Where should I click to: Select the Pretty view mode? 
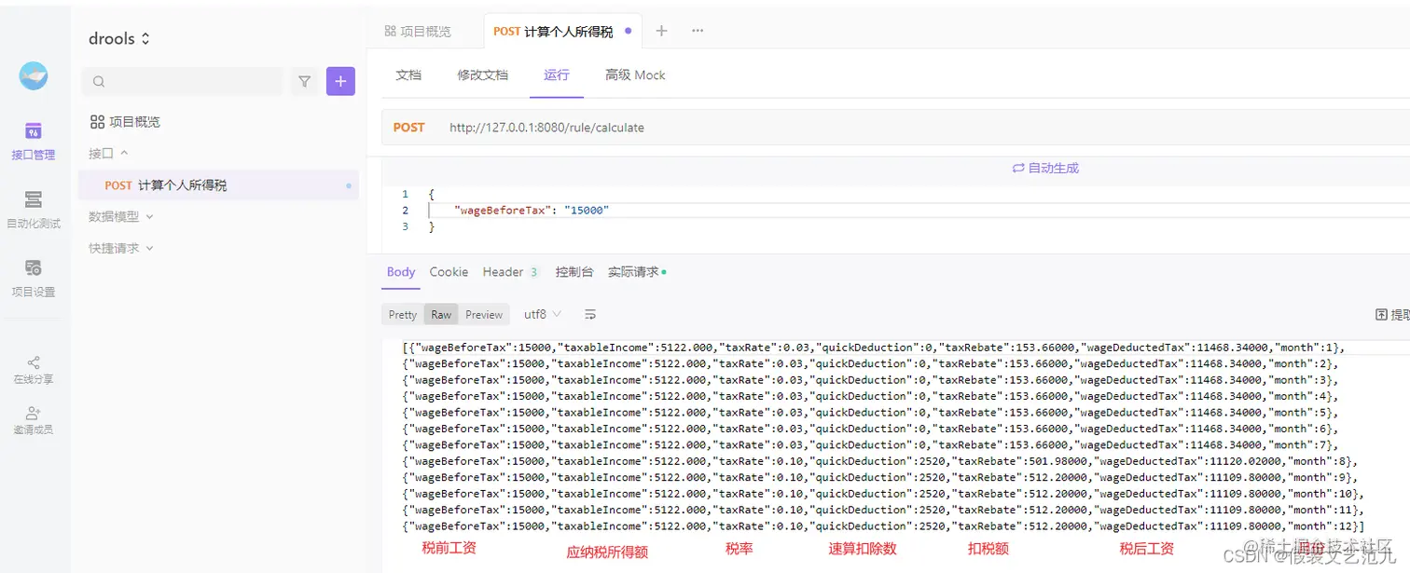coord(403,315)
